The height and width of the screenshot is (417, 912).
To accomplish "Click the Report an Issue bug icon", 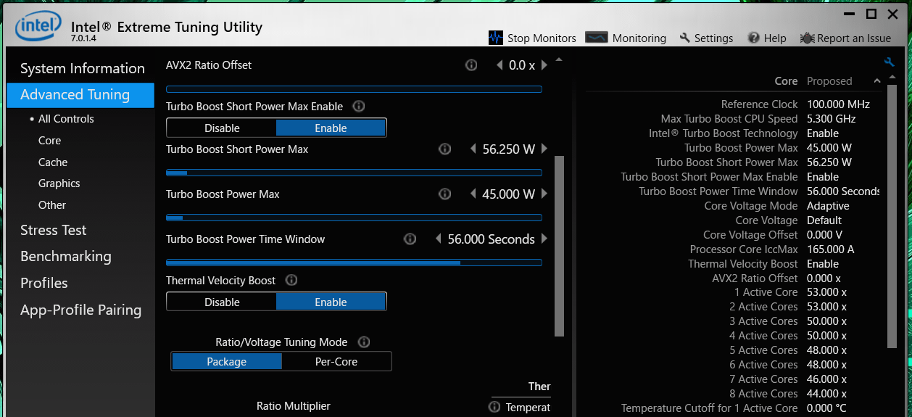I will pos(807,38).
